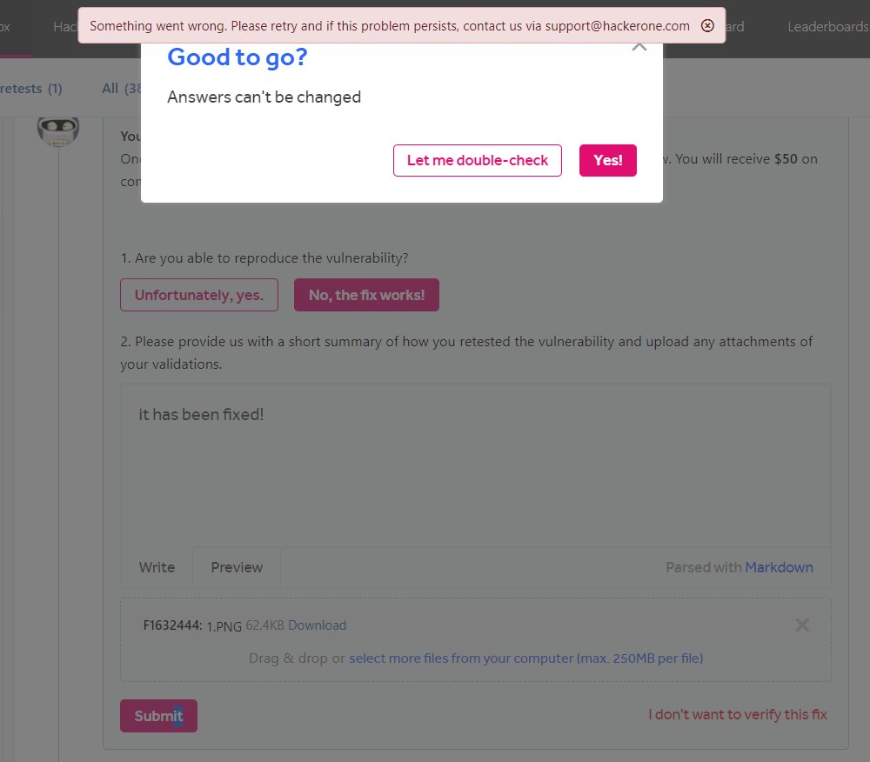Download the 1.PNG attachment

point(317,625)
